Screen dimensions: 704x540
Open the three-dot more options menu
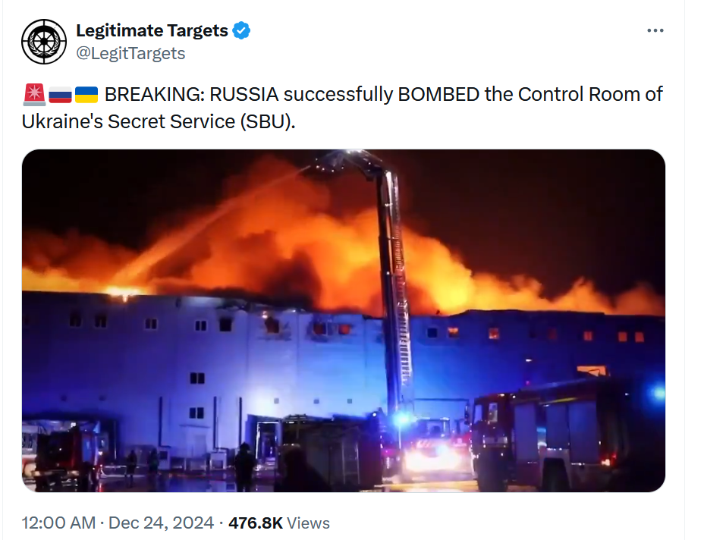655,30
